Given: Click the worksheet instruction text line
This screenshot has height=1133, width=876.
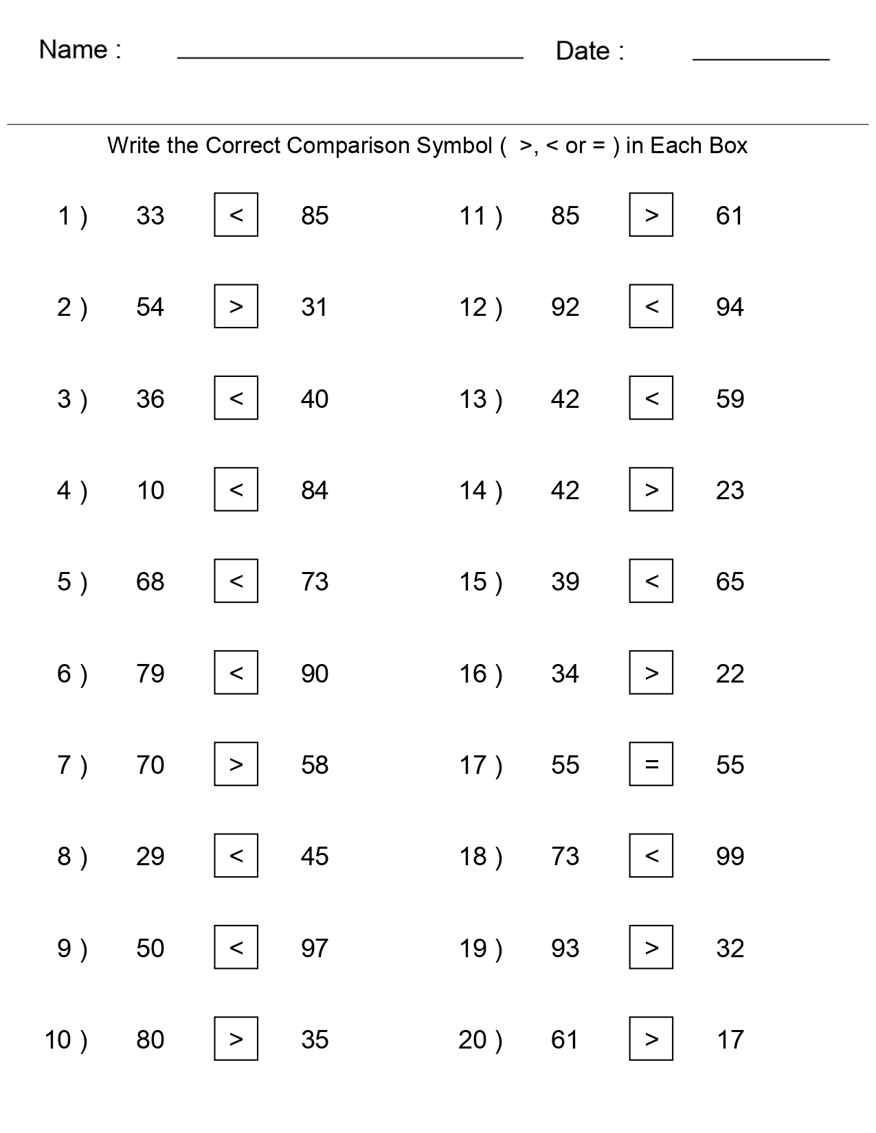Looking at the screenshot, I should [x=427, y=146].
